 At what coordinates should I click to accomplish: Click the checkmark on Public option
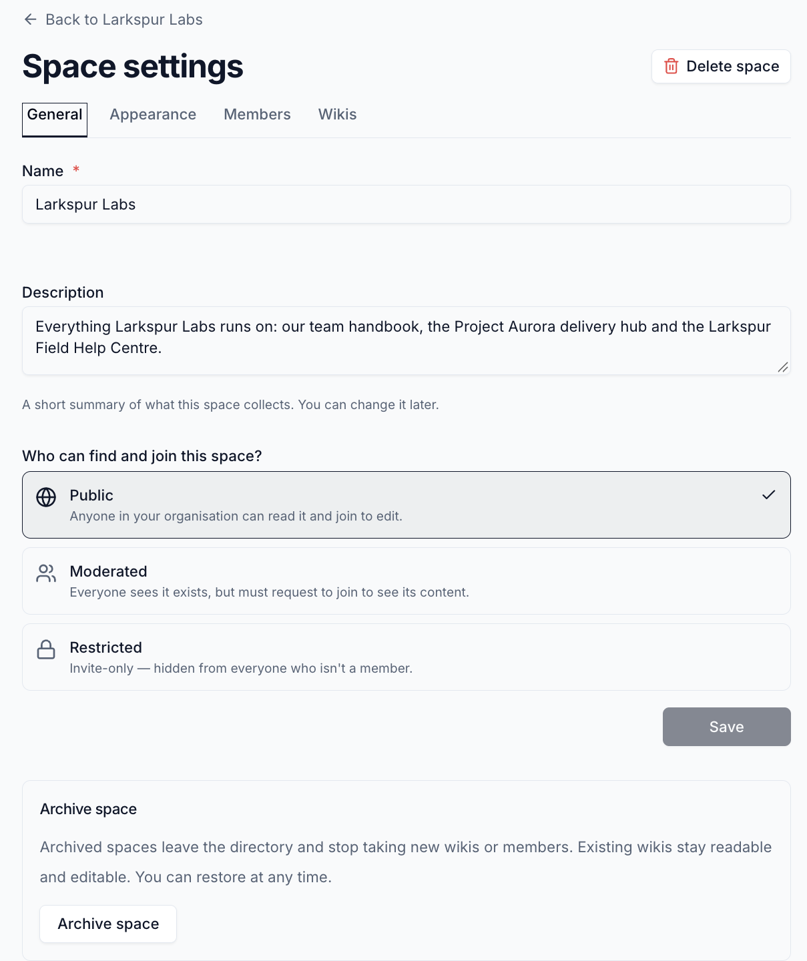(769, 495)
